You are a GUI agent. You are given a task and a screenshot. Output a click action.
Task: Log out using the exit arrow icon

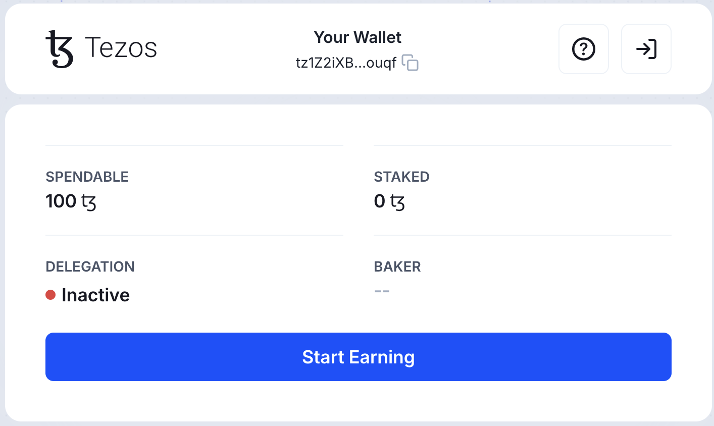pyautogui.click(x=646, y=49)
